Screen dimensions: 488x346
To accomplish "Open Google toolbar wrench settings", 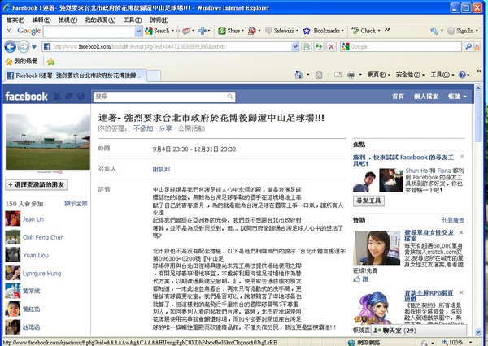I will (434, 31).
